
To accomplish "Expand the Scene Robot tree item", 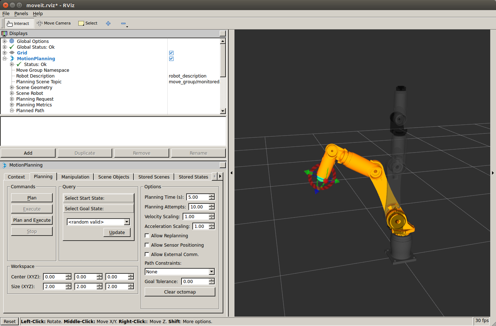I will [x=12, y=93].
